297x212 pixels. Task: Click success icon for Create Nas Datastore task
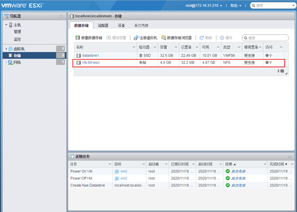click(x=228, y=185)
